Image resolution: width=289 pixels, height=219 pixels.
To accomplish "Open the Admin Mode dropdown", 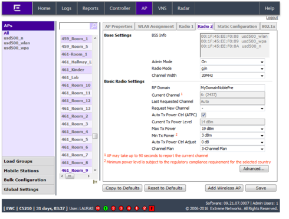I will click(232, 62).
